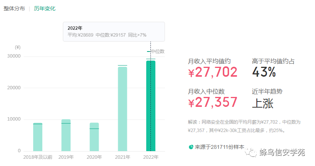Click tooltip text 中位数:¥29157

pos(111,35)
